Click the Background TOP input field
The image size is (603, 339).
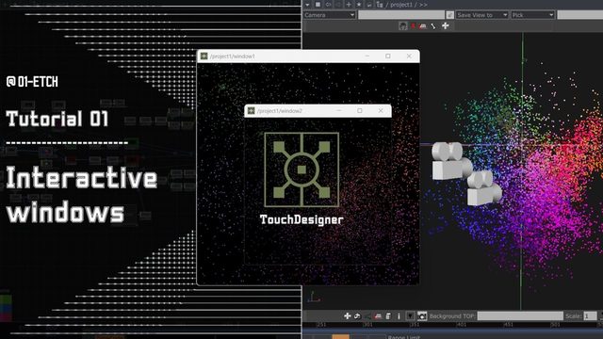pos(520,316)
